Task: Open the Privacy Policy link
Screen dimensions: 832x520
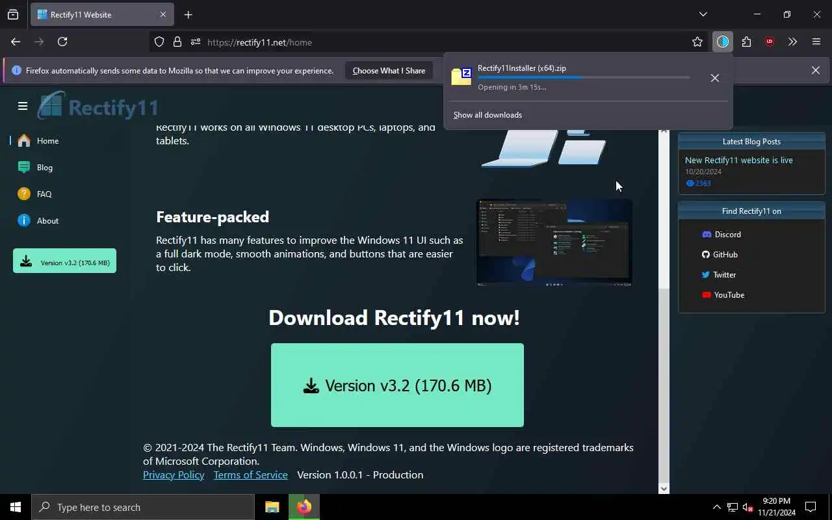Action: coord(174,474)
